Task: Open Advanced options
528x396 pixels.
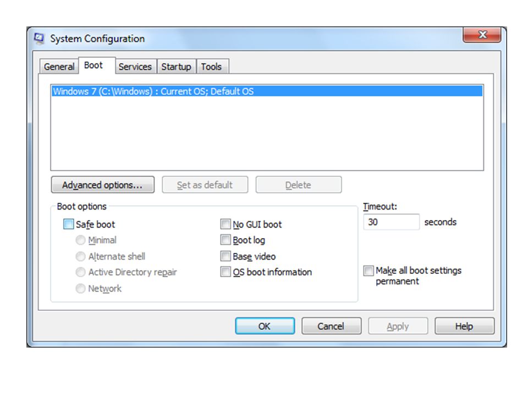Action: [x=103, y=185]
